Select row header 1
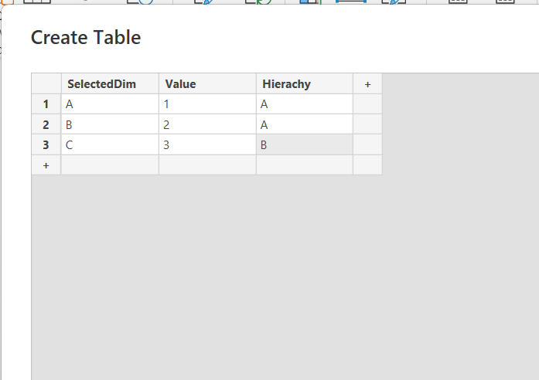 click(46, 104)
